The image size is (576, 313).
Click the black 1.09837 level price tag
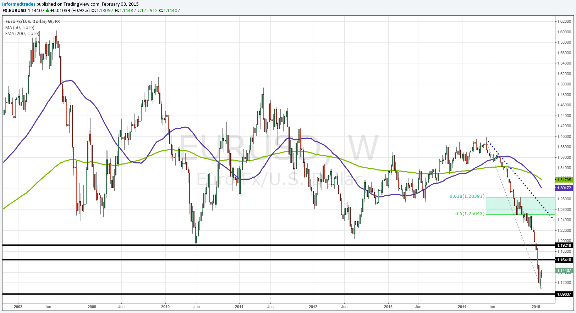pos(564,294)
